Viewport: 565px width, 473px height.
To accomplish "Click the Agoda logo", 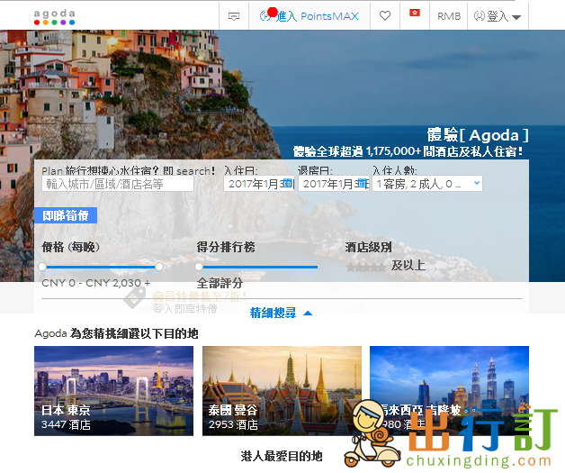I will pos(54,17).
